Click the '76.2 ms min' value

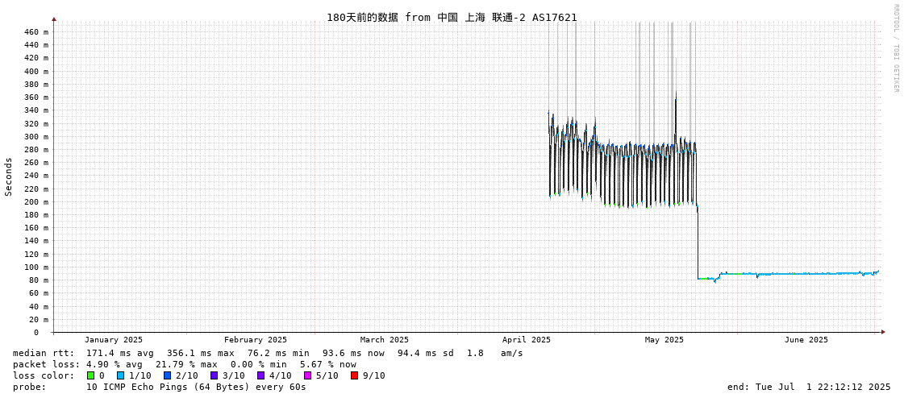coord(278,353)
